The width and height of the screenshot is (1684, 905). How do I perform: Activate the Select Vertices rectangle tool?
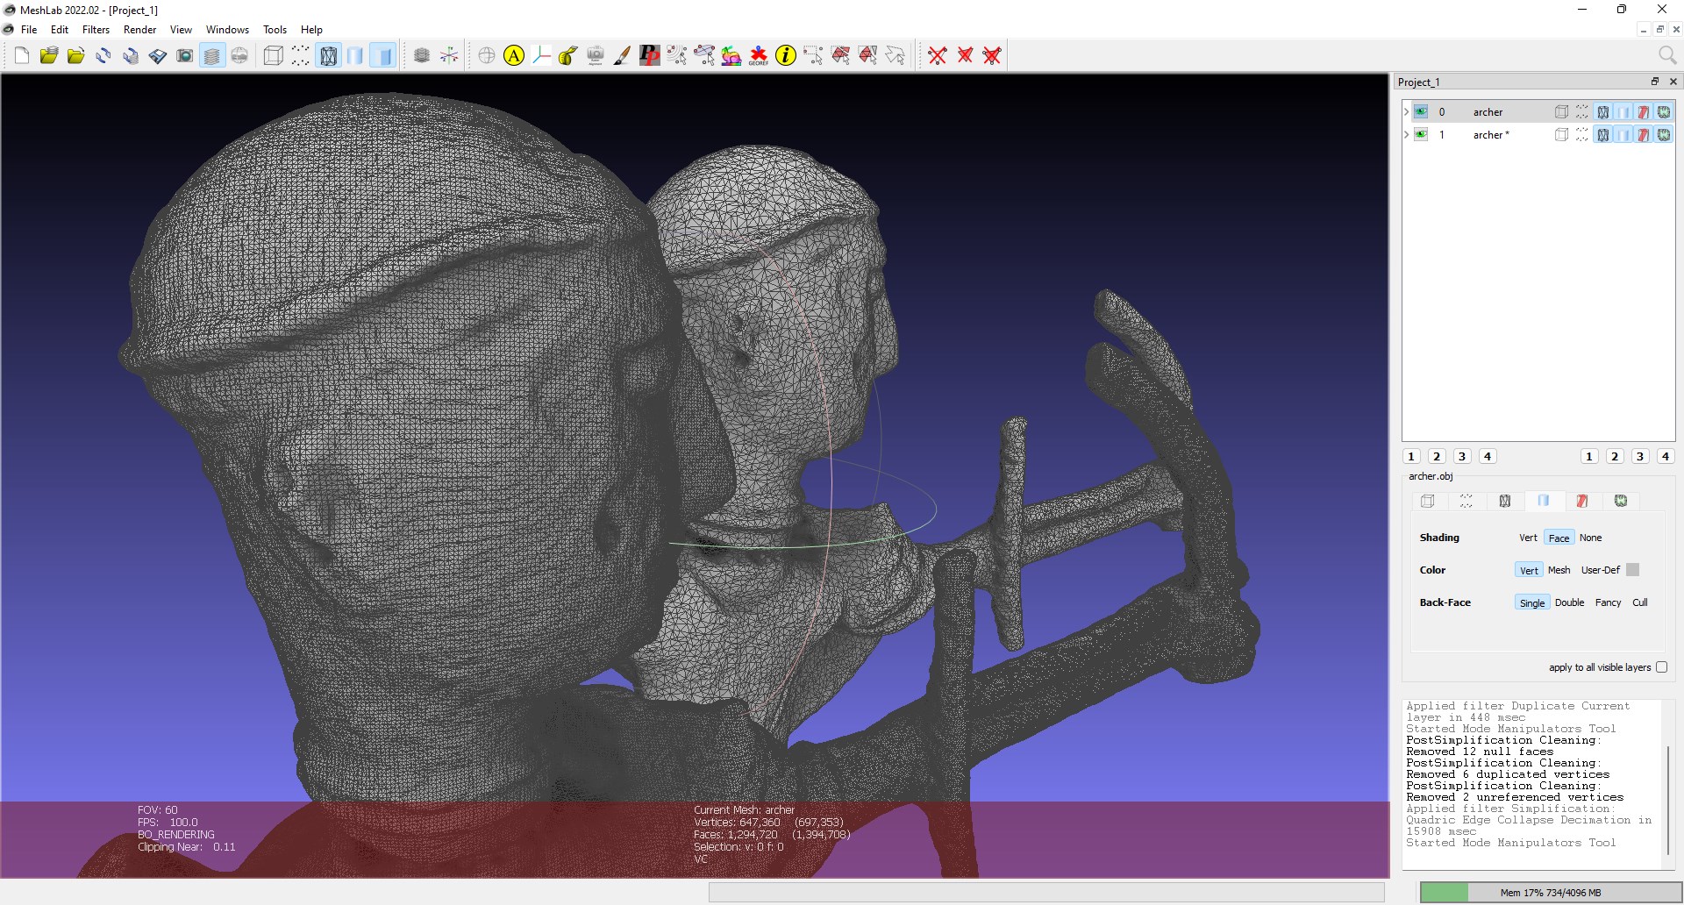click(813, 55)
